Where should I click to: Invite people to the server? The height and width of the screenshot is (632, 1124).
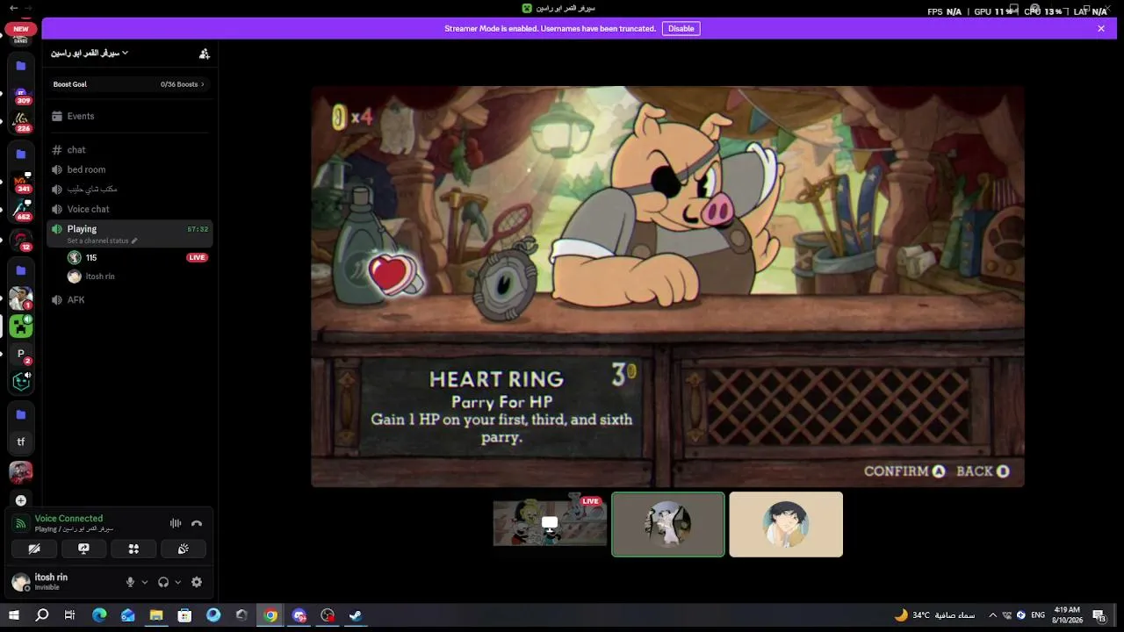coord(205,54)
